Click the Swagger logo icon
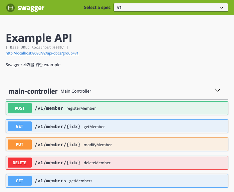Image resolution: width=234 pixels, height=192 pixels. pos(10,8)
